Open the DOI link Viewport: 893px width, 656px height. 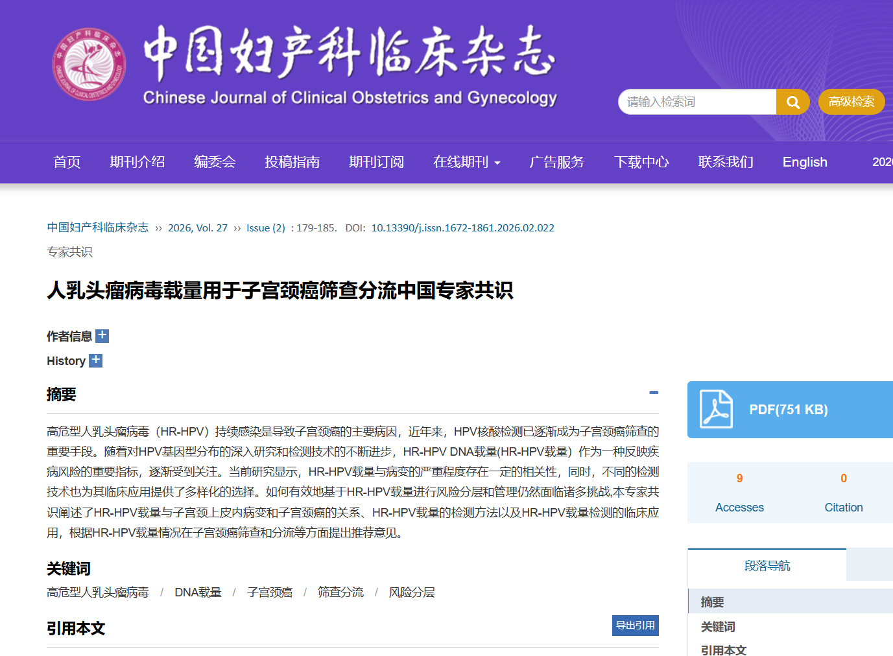tap(462, 228)
